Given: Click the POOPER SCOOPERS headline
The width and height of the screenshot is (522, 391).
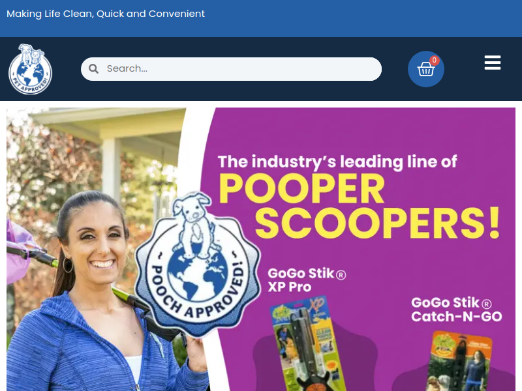Looking at the screenshot, I should click(360, 205).
